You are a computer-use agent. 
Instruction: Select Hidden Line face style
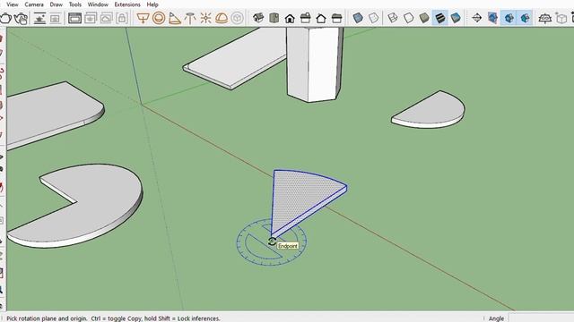pos(408,18)
